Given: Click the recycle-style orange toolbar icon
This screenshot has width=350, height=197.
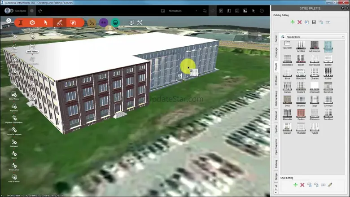Looking at the screenshot, I should coord(32,22).
